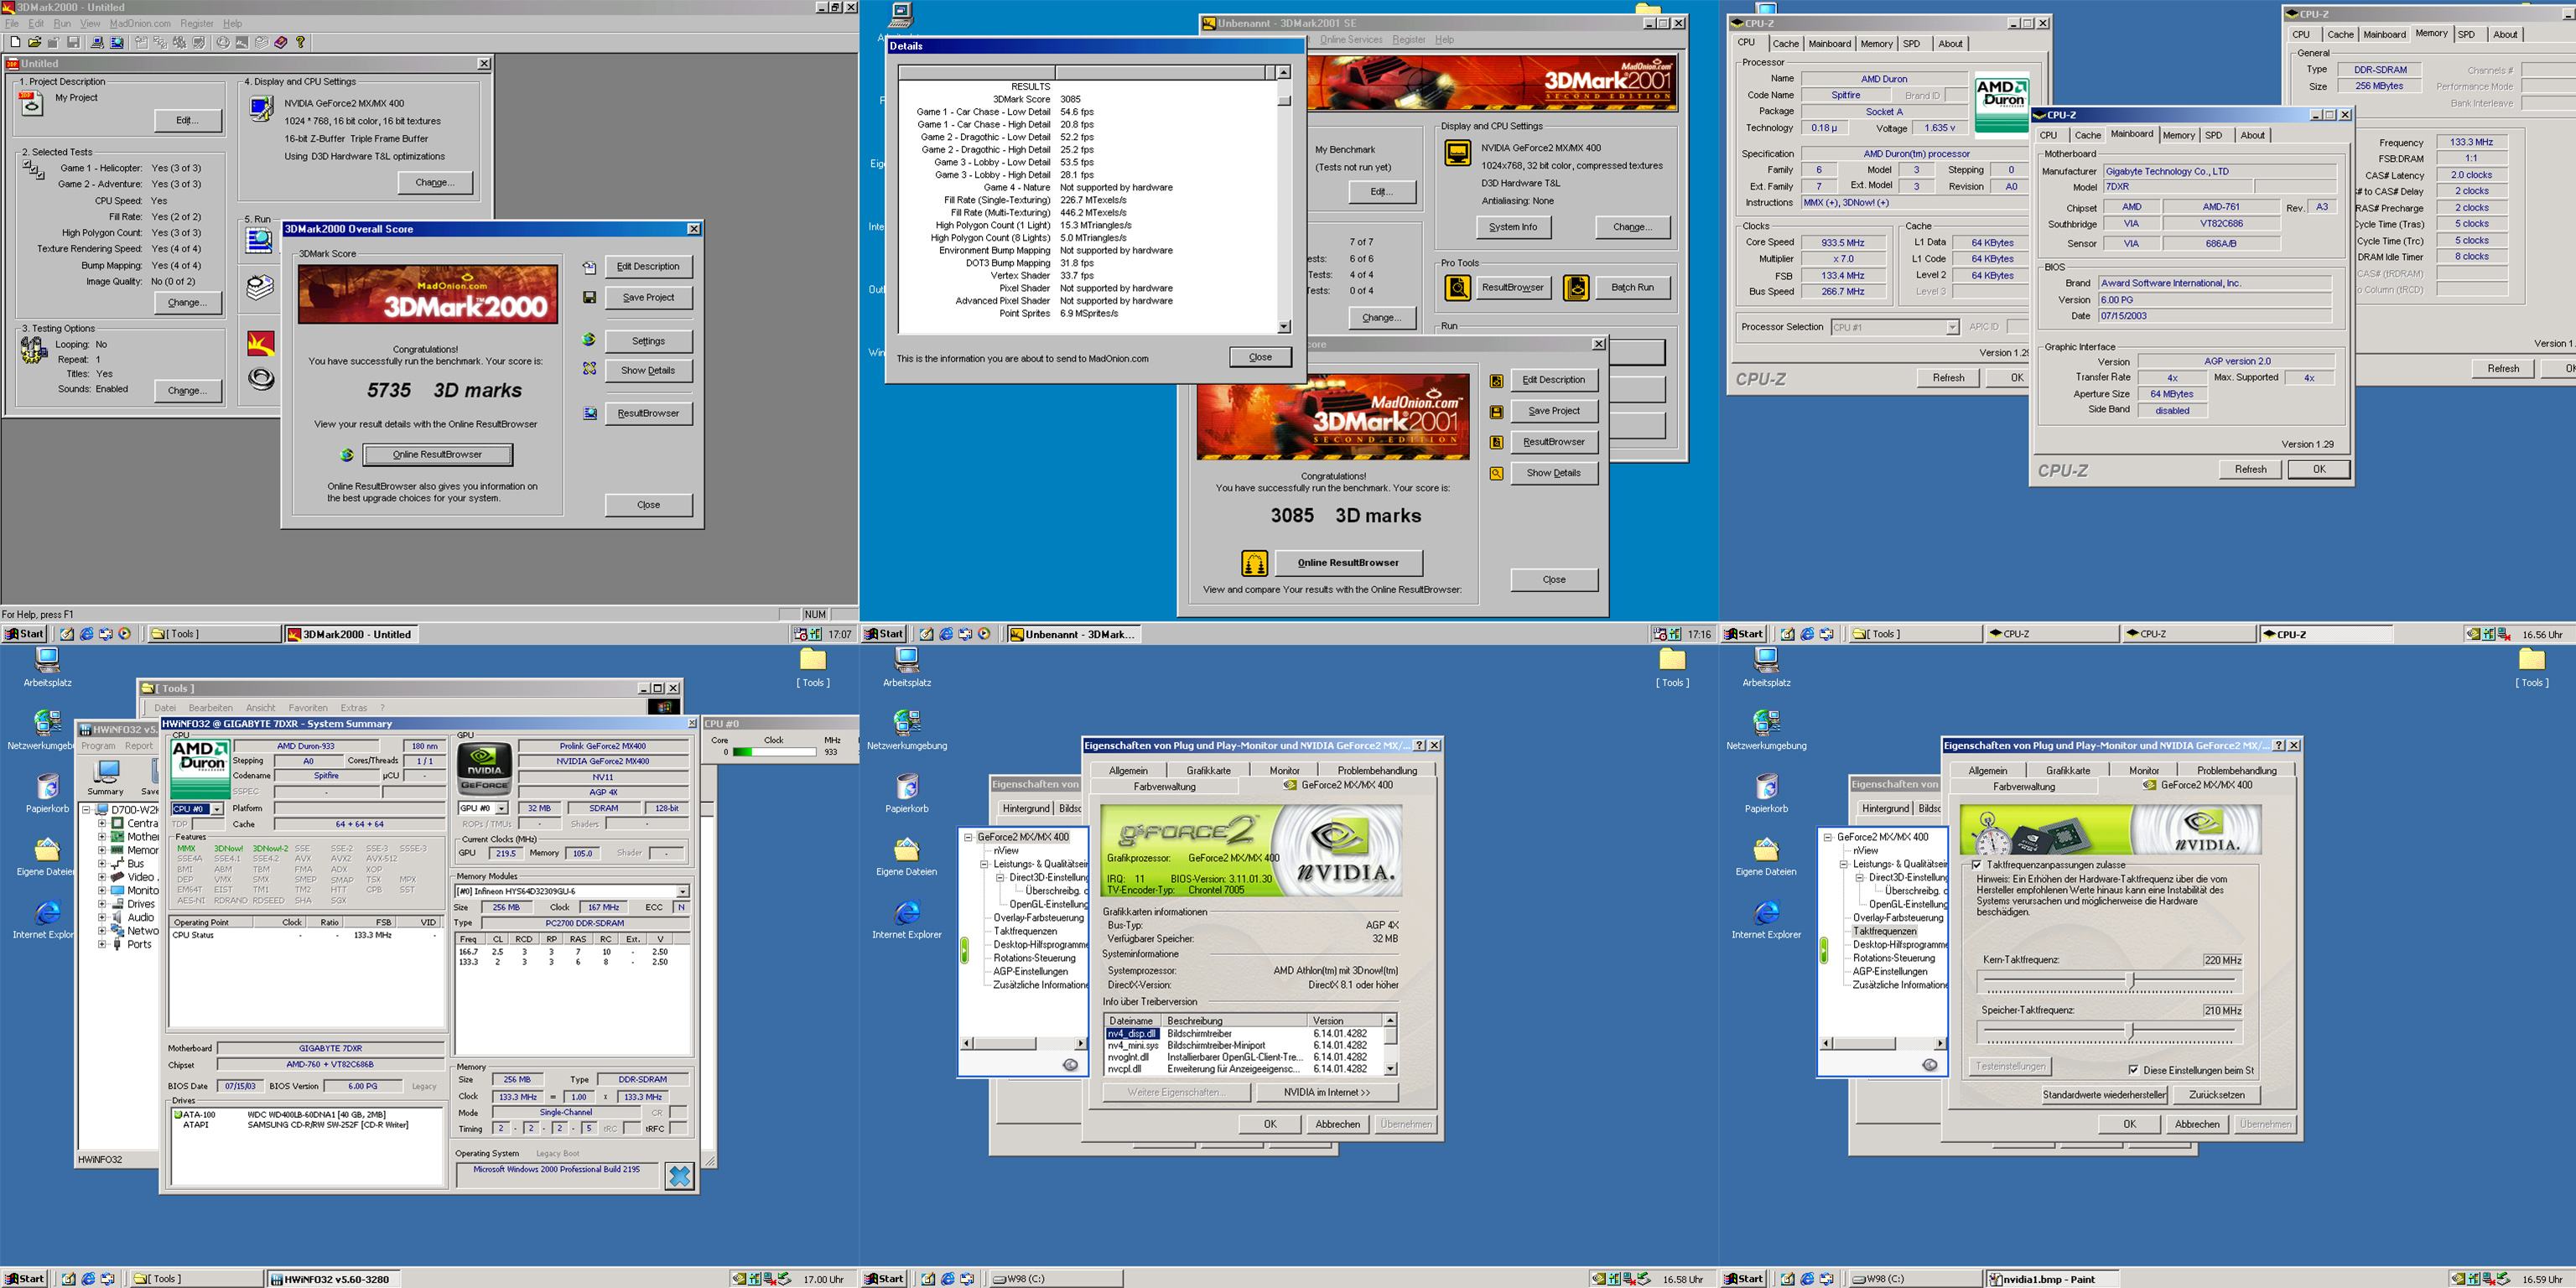Click the project file icon beside My Project
Screen dimensions: 2576x1288
pos(32,102)
